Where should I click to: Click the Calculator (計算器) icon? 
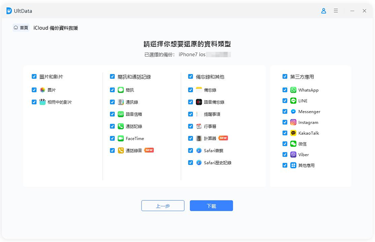click(199, 139)
